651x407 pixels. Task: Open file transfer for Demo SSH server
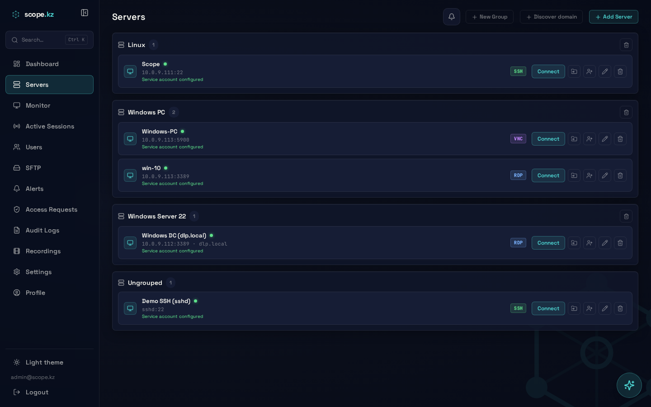click(x=574, y=308)
